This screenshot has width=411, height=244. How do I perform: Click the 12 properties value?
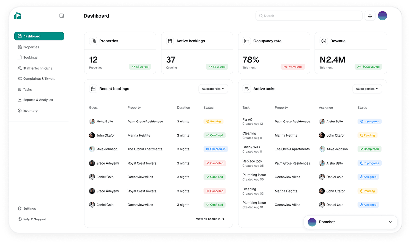click(93, 60)
